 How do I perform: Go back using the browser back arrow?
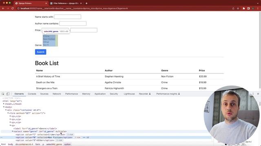click(x=3, y=8)
